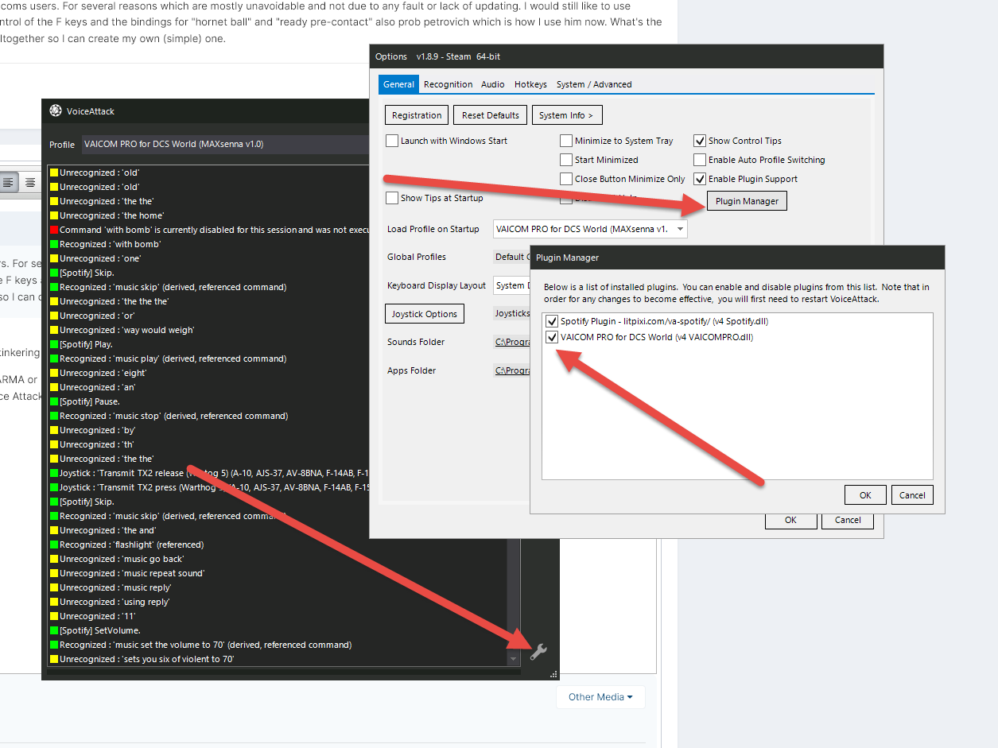Cancel the Plugin Manager dialog
The height and width of the screenshot is (748, 998).
(x=912, y=495)
